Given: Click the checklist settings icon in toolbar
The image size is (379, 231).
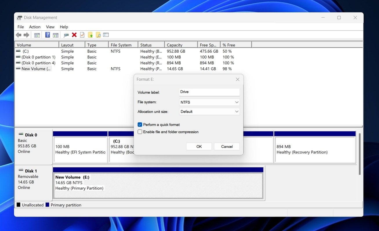Looking at the screenshot, I should [x=106, y=35].
